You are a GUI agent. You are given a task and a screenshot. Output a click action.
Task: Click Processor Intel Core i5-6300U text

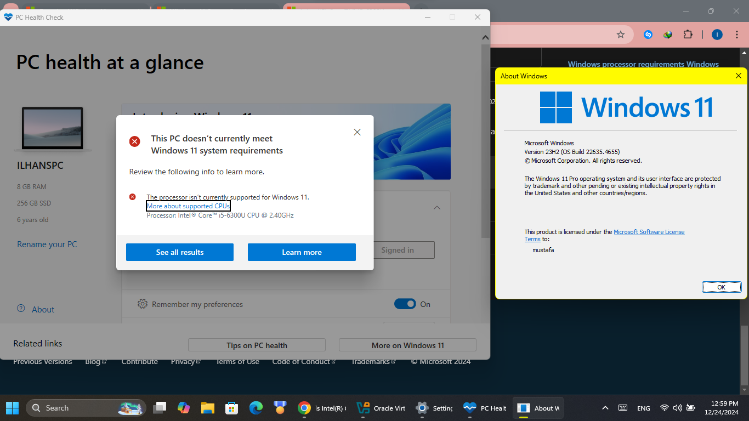click(220, 215)
